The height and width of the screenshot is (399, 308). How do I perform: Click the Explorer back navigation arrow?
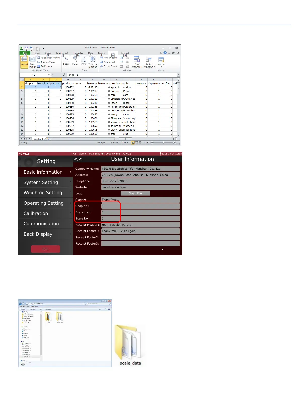[x=20, y=304]
